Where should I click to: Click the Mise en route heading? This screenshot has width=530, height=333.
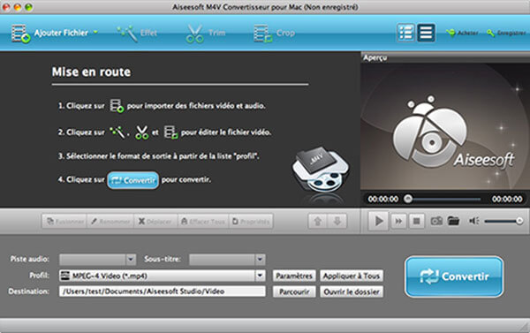click(91, 72)
